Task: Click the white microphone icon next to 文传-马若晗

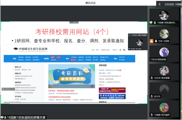Action: coord(156,41)
